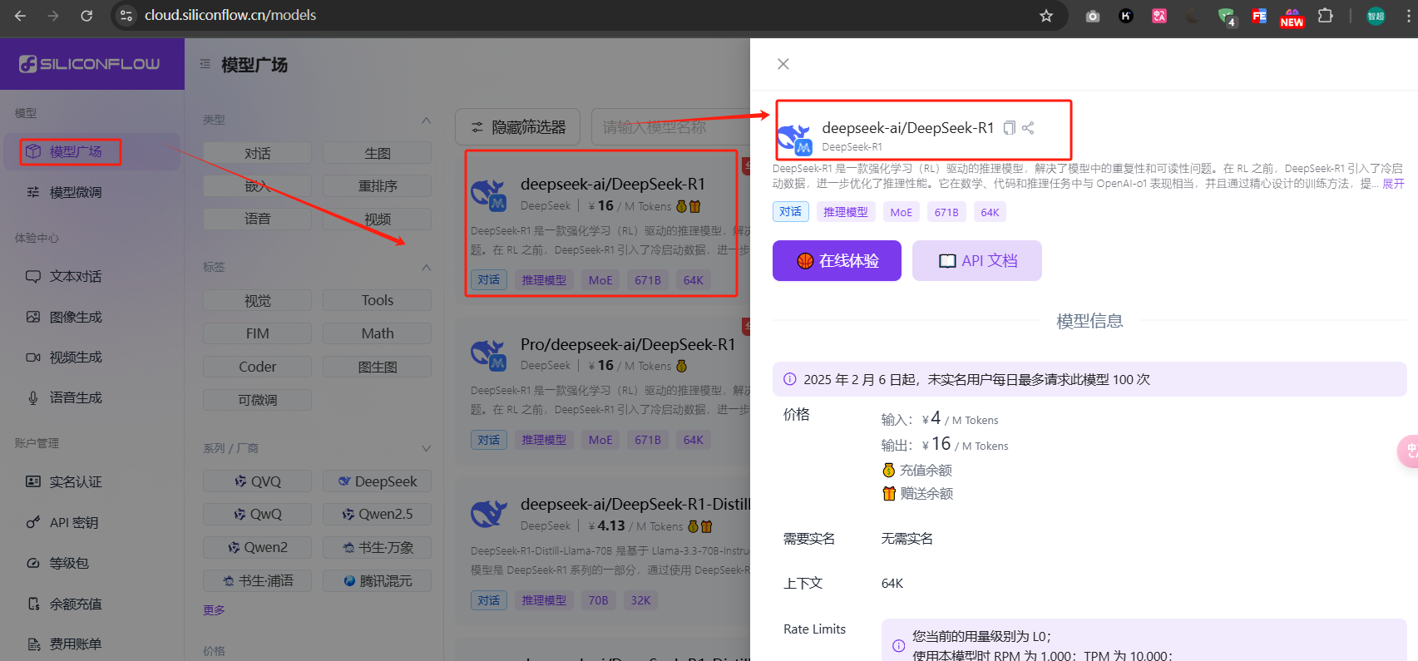Copy the deepseek-ai/DeepSeek-R1 model name
Image resolution: width=1418 pixels, height=661 pixels.
pyautogui.click(x=1009, y=127)
